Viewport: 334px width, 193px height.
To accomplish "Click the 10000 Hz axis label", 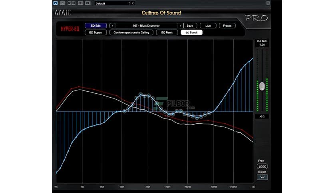I will [x=233, y=187].
